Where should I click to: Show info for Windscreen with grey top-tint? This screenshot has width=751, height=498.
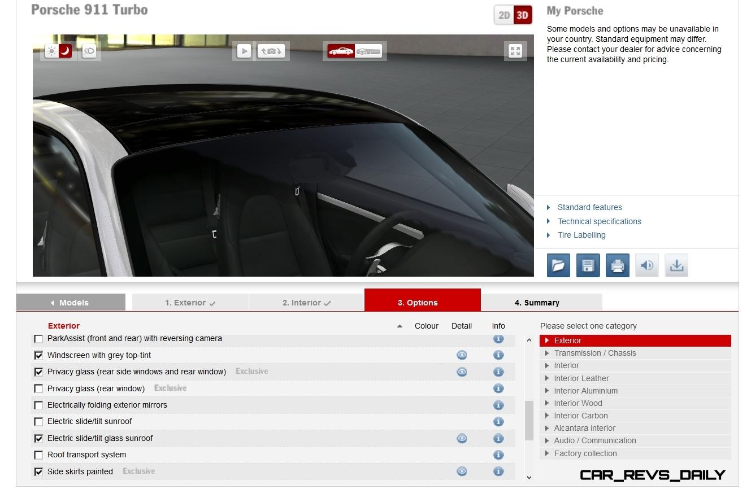[498, 355]
